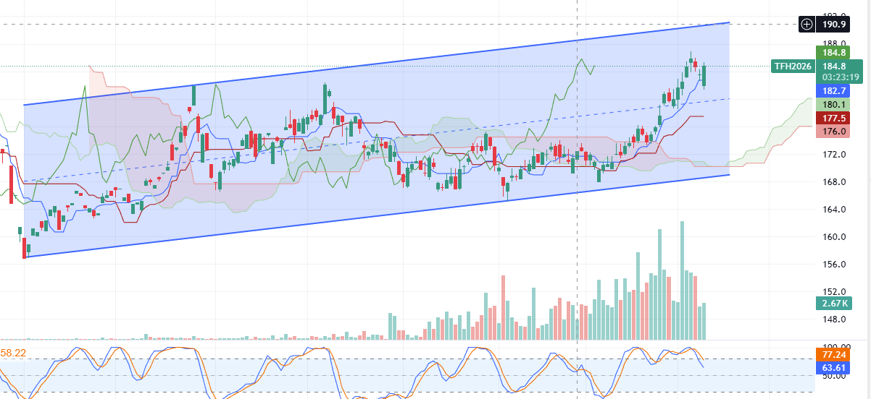This screenshot has height=399, width=871.
Task: Click the plus icon beside 190.9
Action: [x=807, y=25]
